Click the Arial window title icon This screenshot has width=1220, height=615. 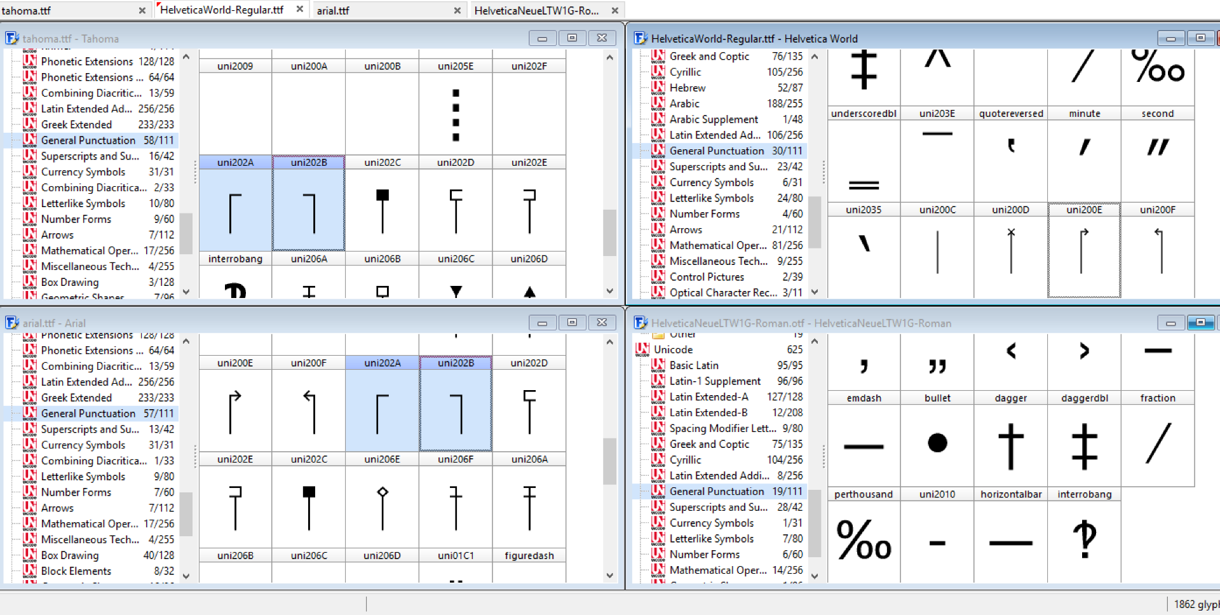[x=12, y=323]
